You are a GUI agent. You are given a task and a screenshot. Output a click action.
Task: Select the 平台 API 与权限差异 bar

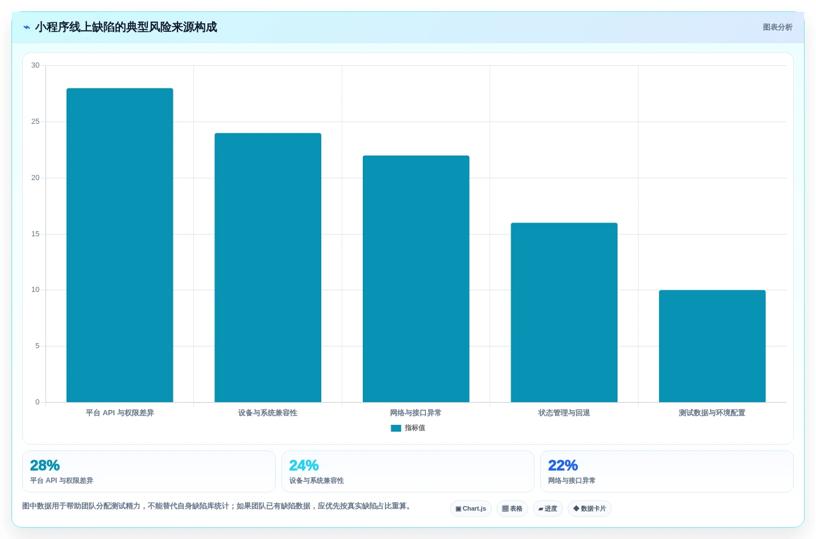click(120, 245)
